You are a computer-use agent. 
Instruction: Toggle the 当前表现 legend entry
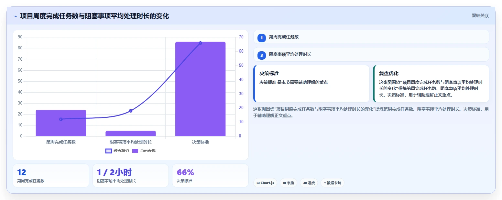pyautogui.click(x=144, y=151)
